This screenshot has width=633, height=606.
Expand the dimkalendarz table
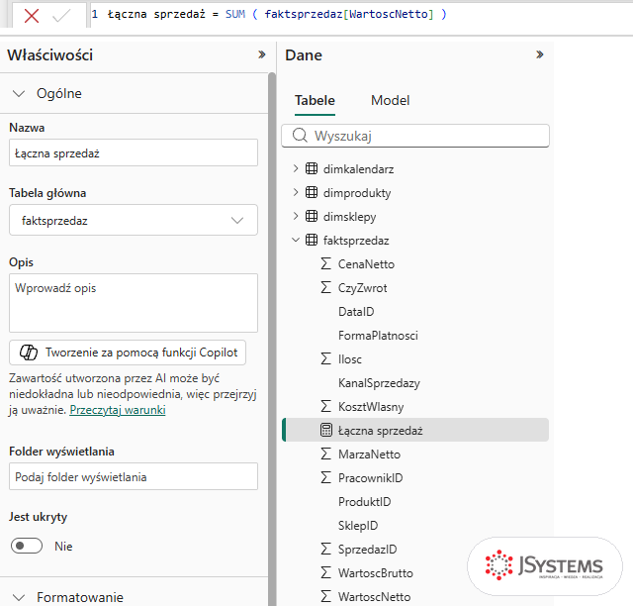(x=296, y=168)
